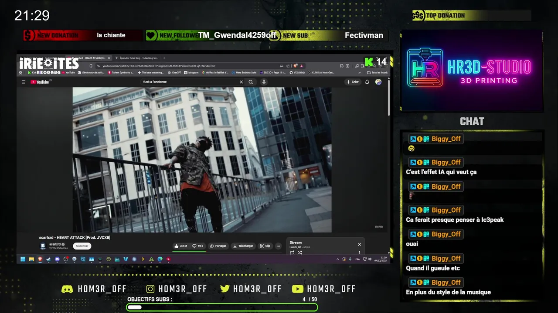Expand hidden bookmarks chevron
The image size is (558, 313).
(x=360, y=73)
